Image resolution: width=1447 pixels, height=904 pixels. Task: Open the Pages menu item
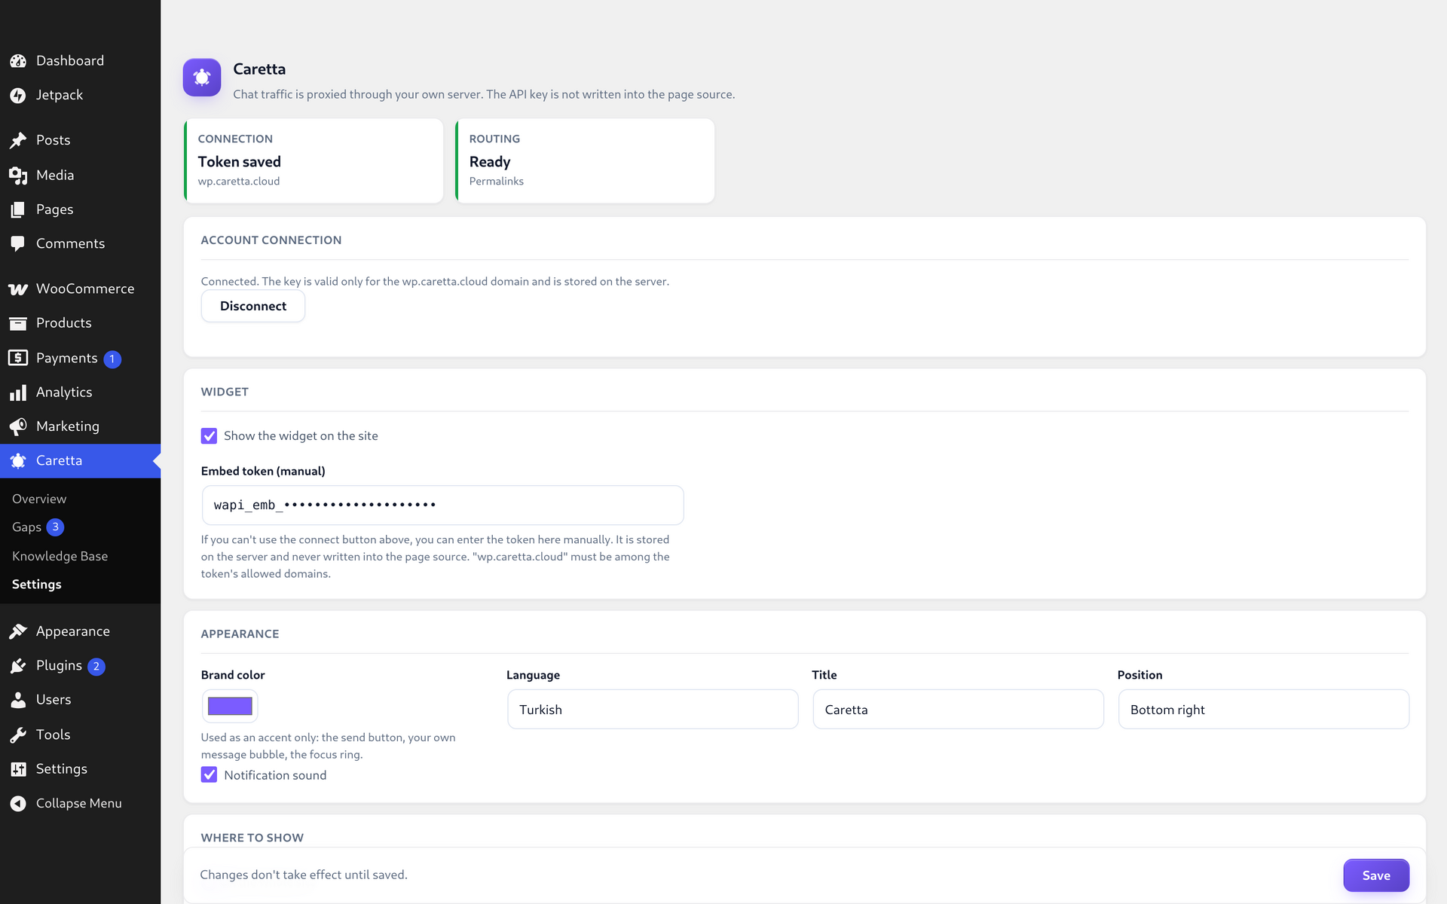80,209
